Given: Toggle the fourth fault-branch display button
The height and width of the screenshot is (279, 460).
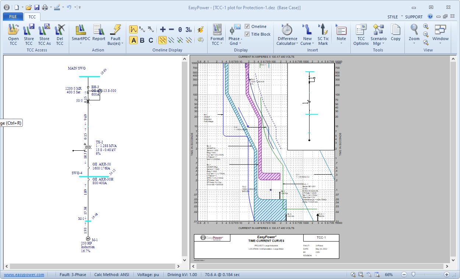Looking at the screenshot, I should point(189,40).
